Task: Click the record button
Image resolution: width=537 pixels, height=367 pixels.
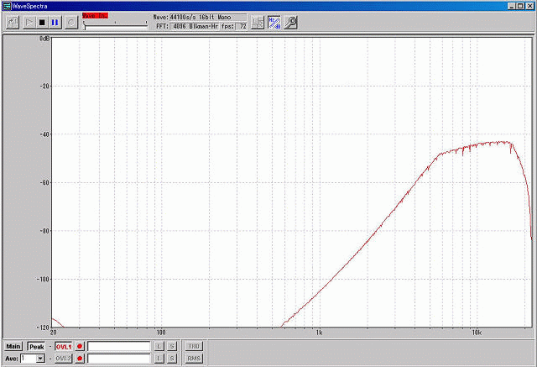Action: point(71,23)
